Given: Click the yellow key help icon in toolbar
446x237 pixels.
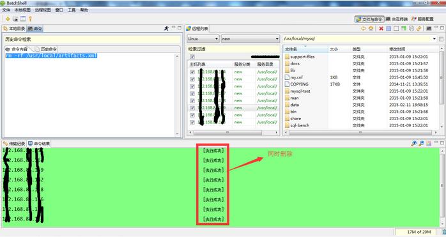Looking at the screenshot, I should point(30,19).
